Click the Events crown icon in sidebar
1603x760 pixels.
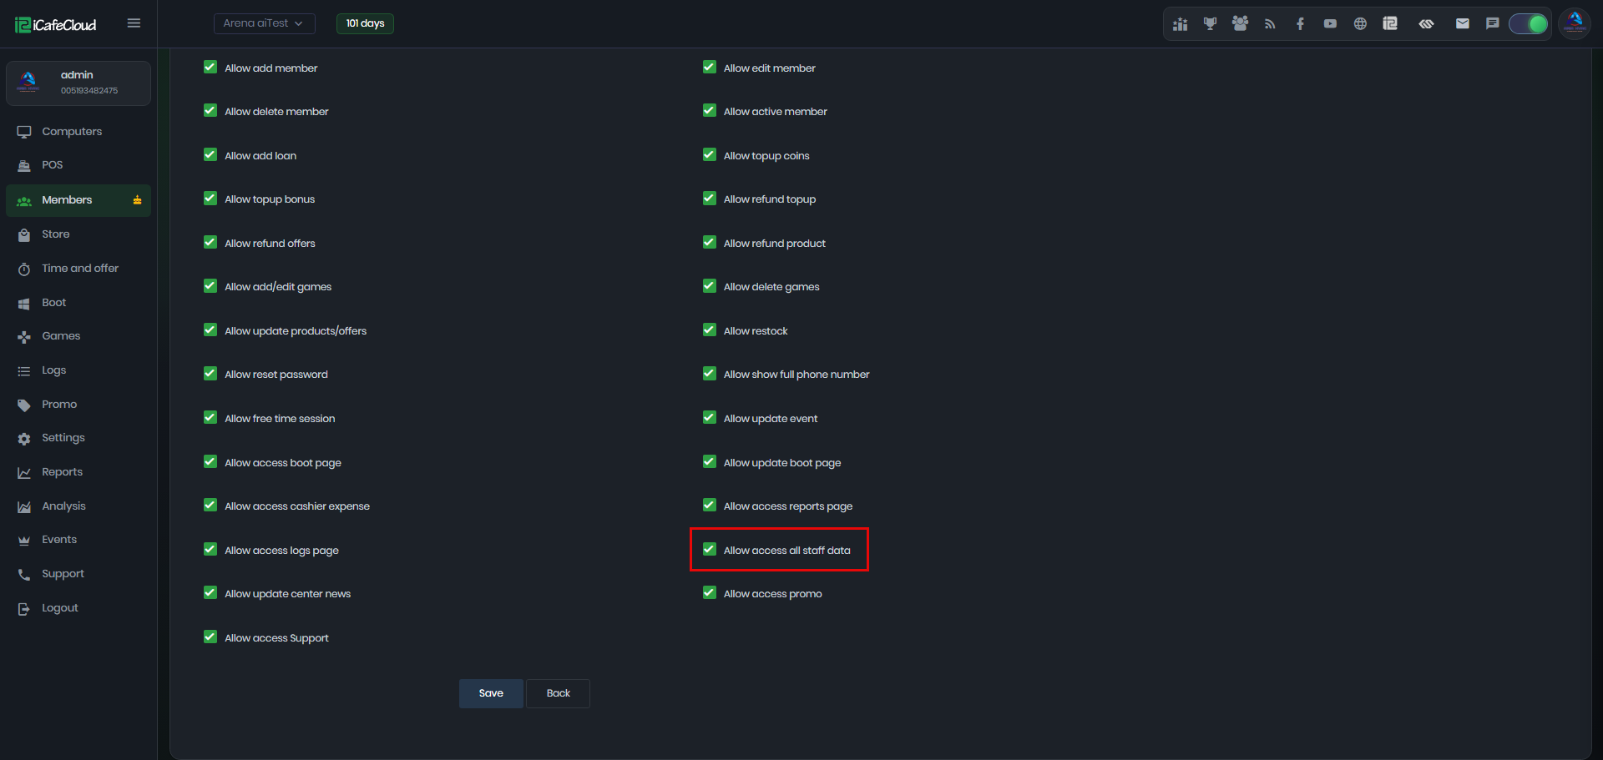click(x=24, y=540)
